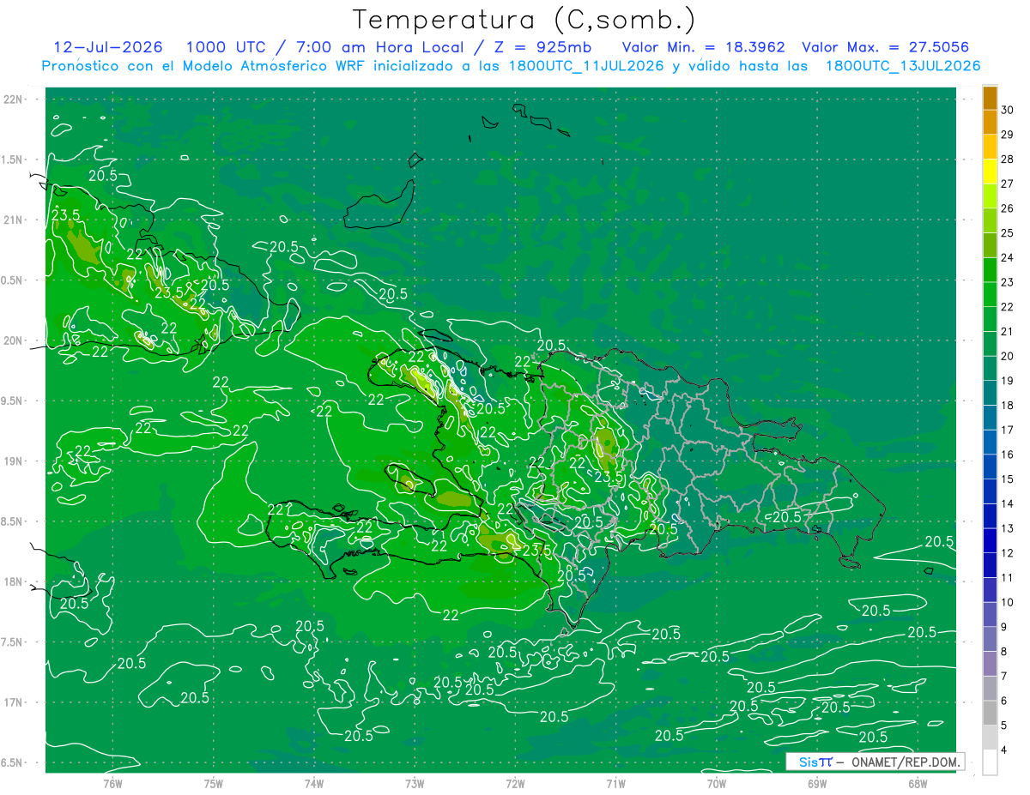This screenshot has width=1030, height=795.
Task: Click the light gray swatch between 4 and 5
Action: [990, 738]
